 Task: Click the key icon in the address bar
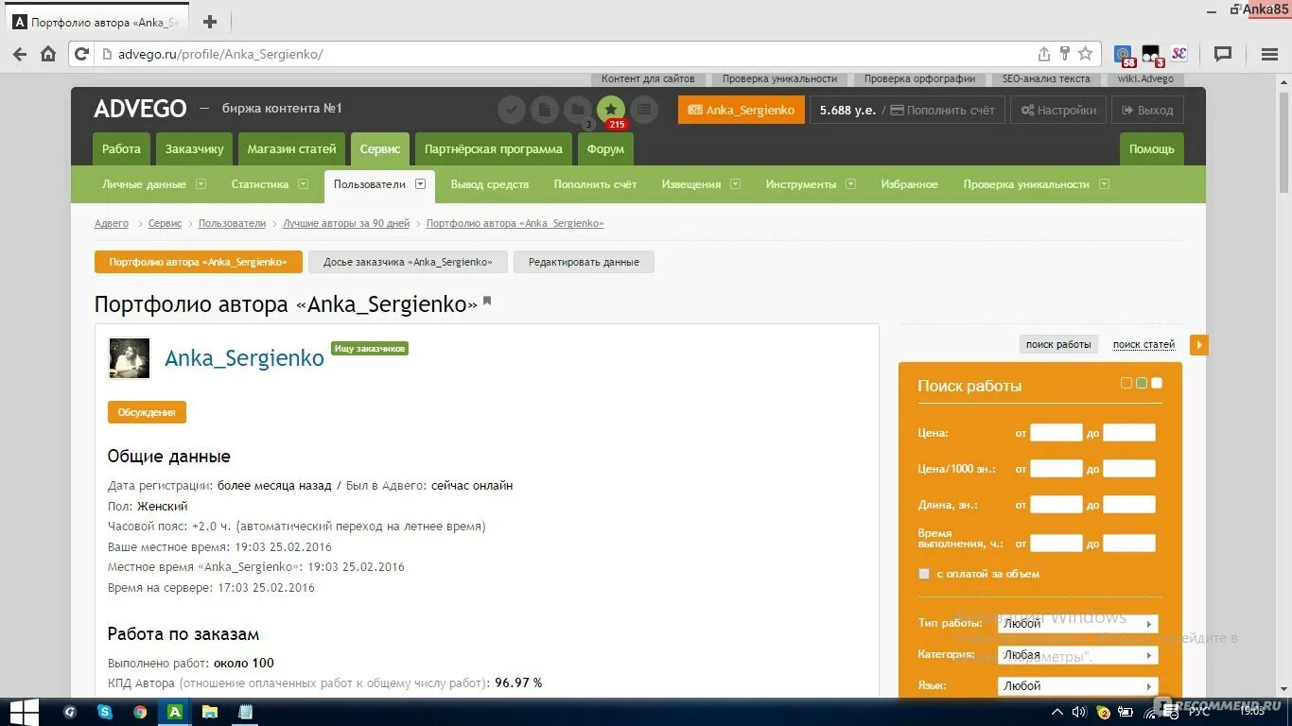coord(1064,54)
